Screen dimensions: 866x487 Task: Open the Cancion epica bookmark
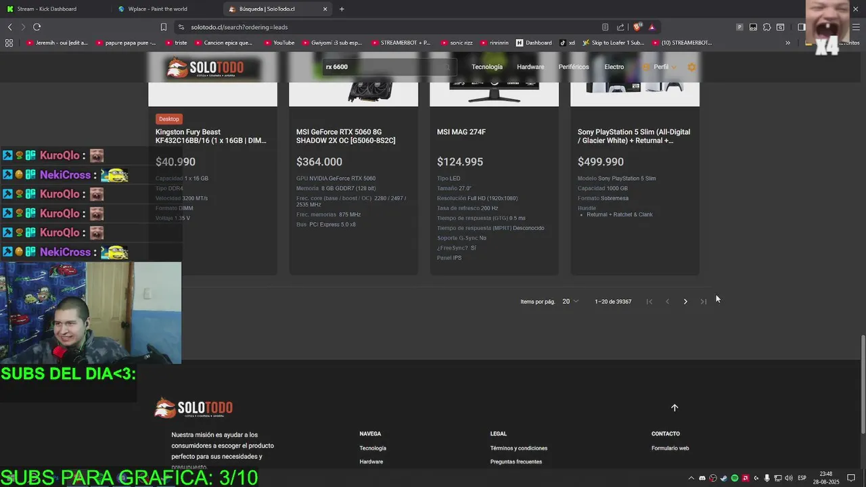coord(223,43)
